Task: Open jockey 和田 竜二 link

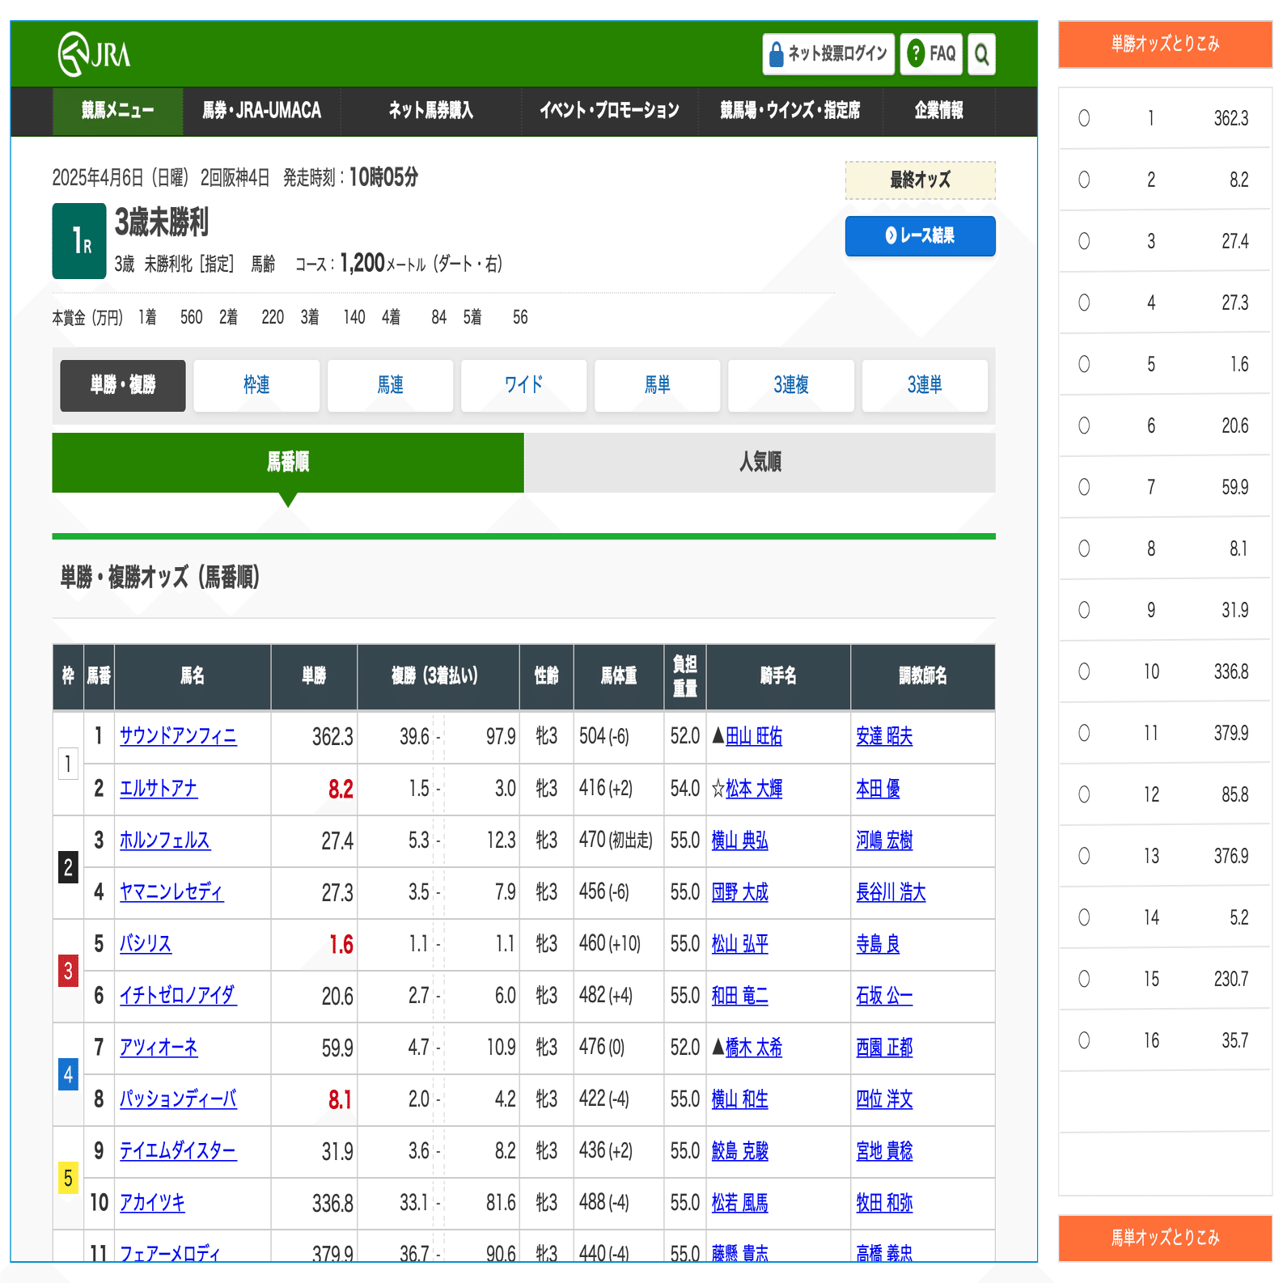Action: [x=740, y=995]
